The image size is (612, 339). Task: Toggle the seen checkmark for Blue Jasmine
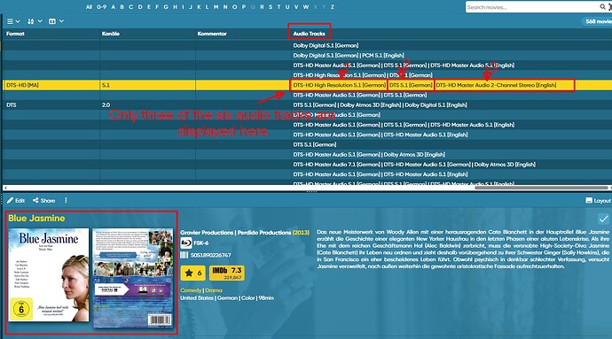603,219
